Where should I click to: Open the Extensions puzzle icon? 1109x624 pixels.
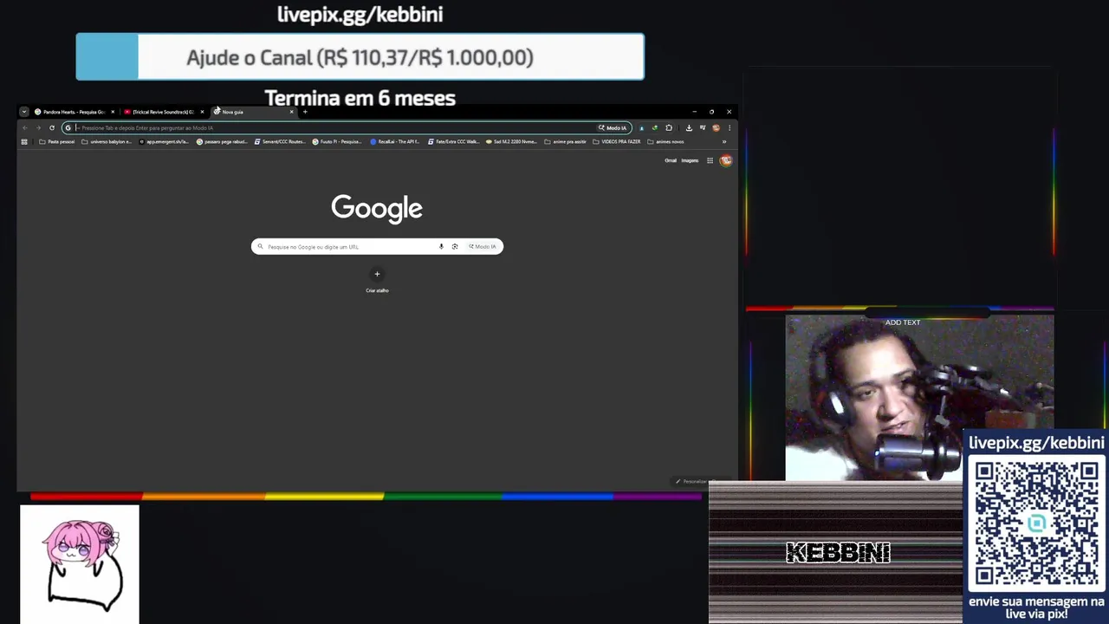(669, 127)
